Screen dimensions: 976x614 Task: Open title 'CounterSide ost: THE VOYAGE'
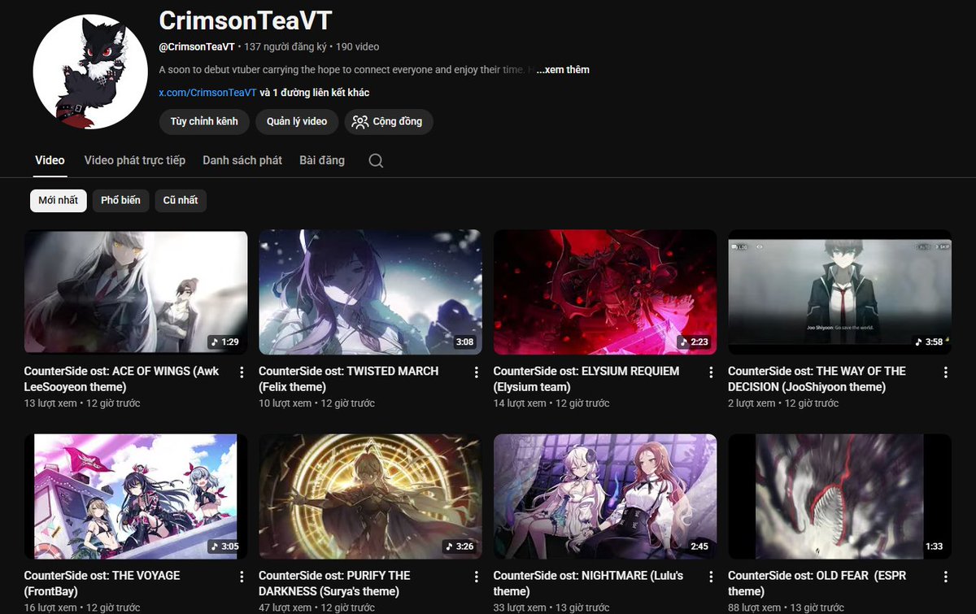(102, 583)
